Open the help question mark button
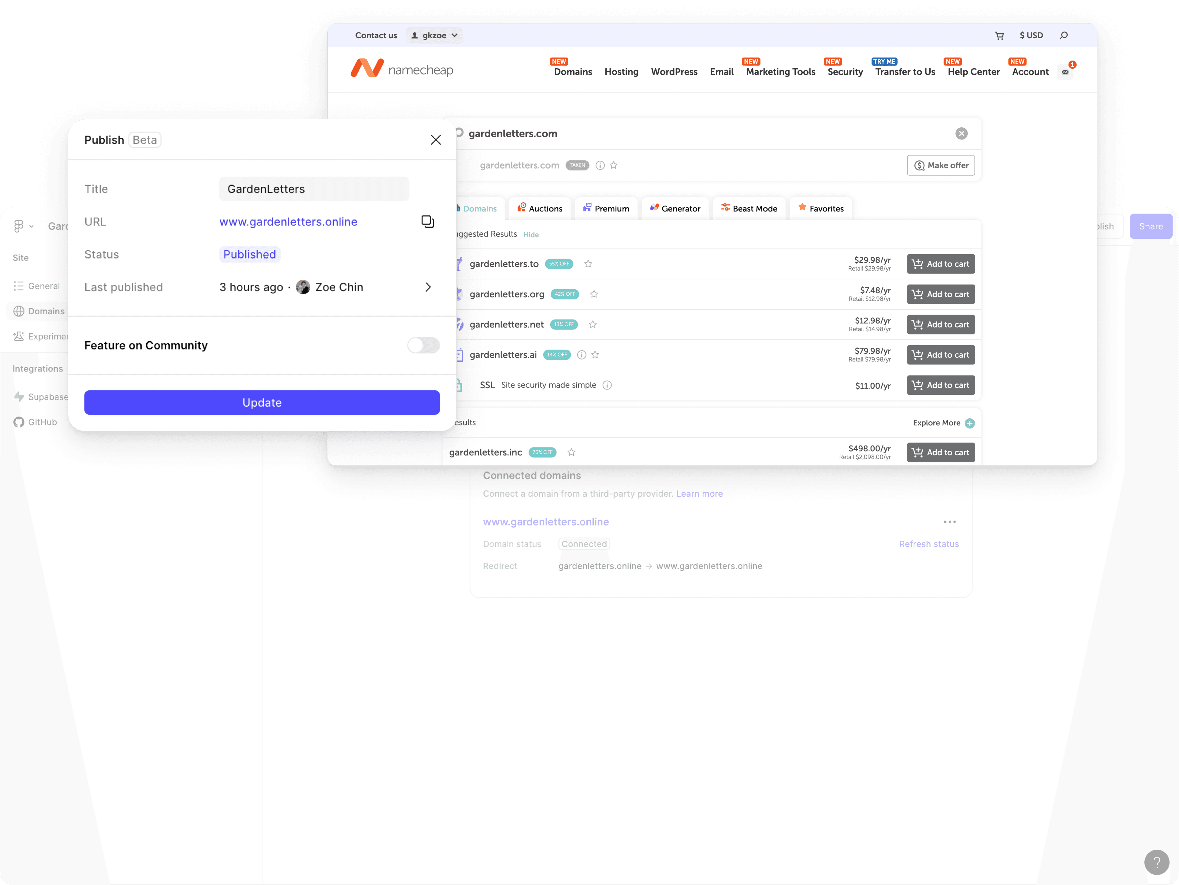Screen dimensions: 1179x885 (1156, 862)
